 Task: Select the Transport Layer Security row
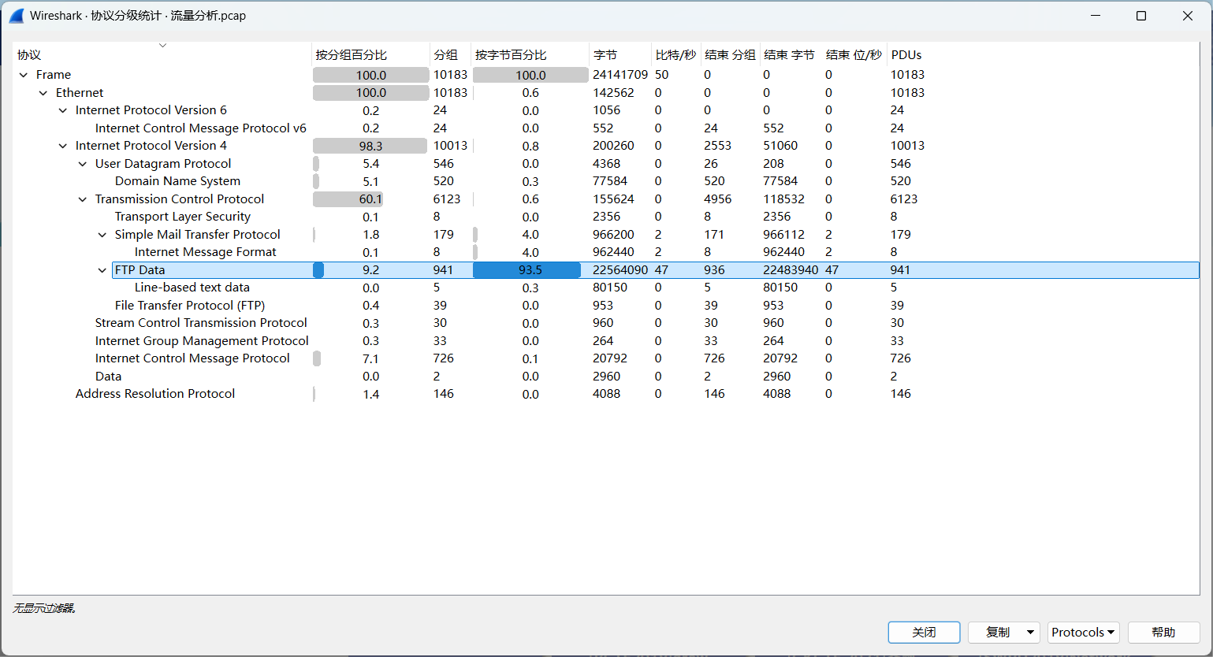(606, 217)
